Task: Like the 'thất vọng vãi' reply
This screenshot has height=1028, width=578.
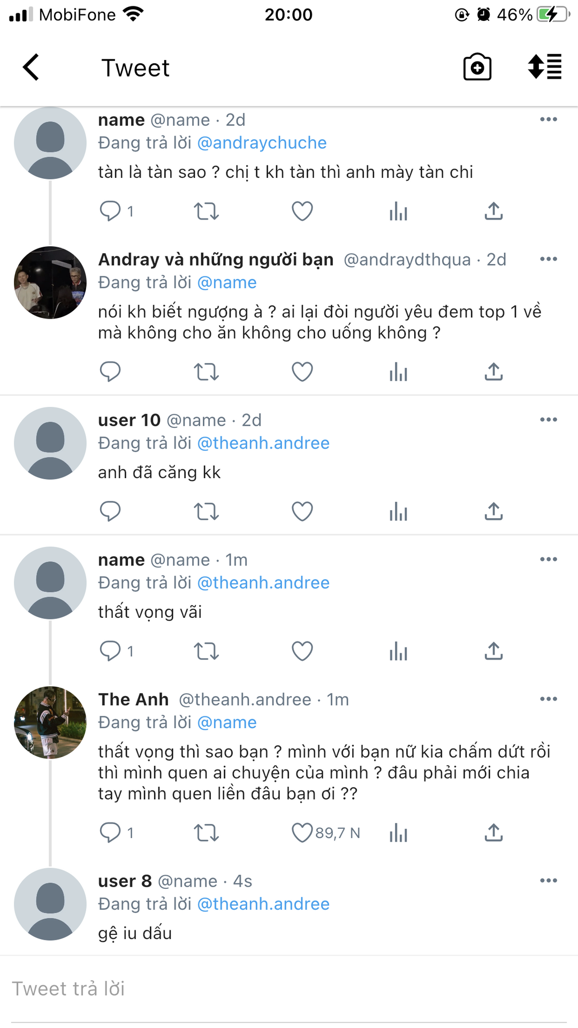Action: pos(302,651)
